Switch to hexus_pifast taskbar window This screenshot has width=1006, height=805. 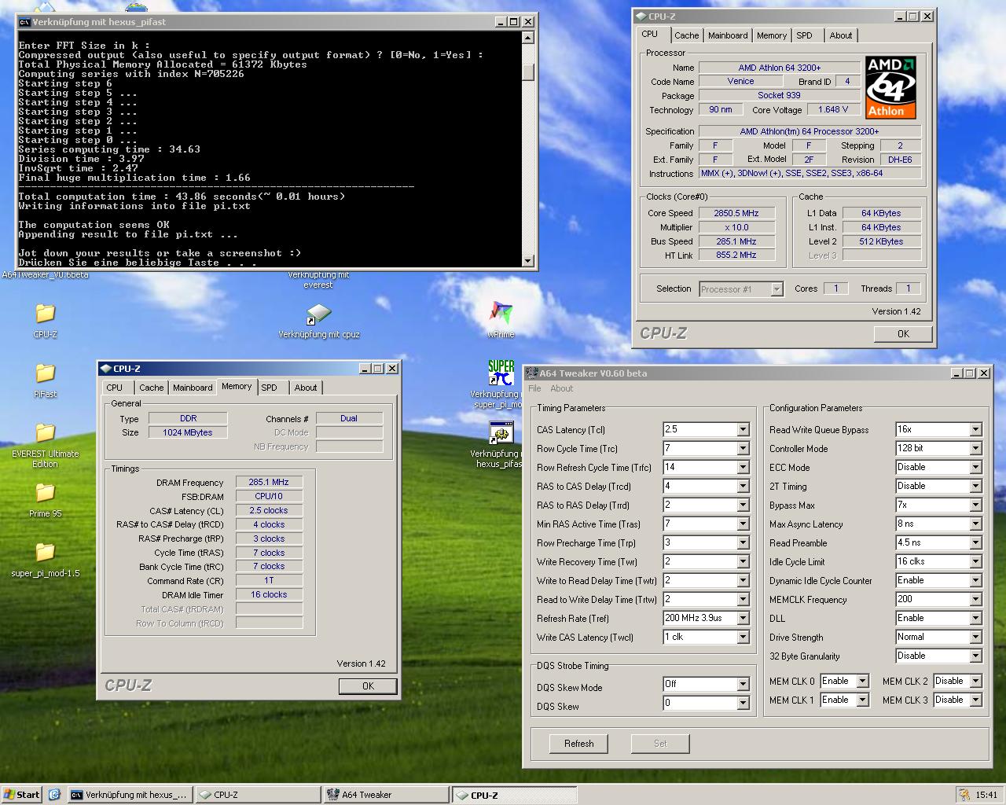130,795
